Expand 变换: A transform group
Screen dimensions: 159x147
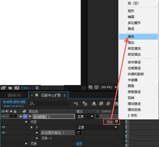[37, 138]
